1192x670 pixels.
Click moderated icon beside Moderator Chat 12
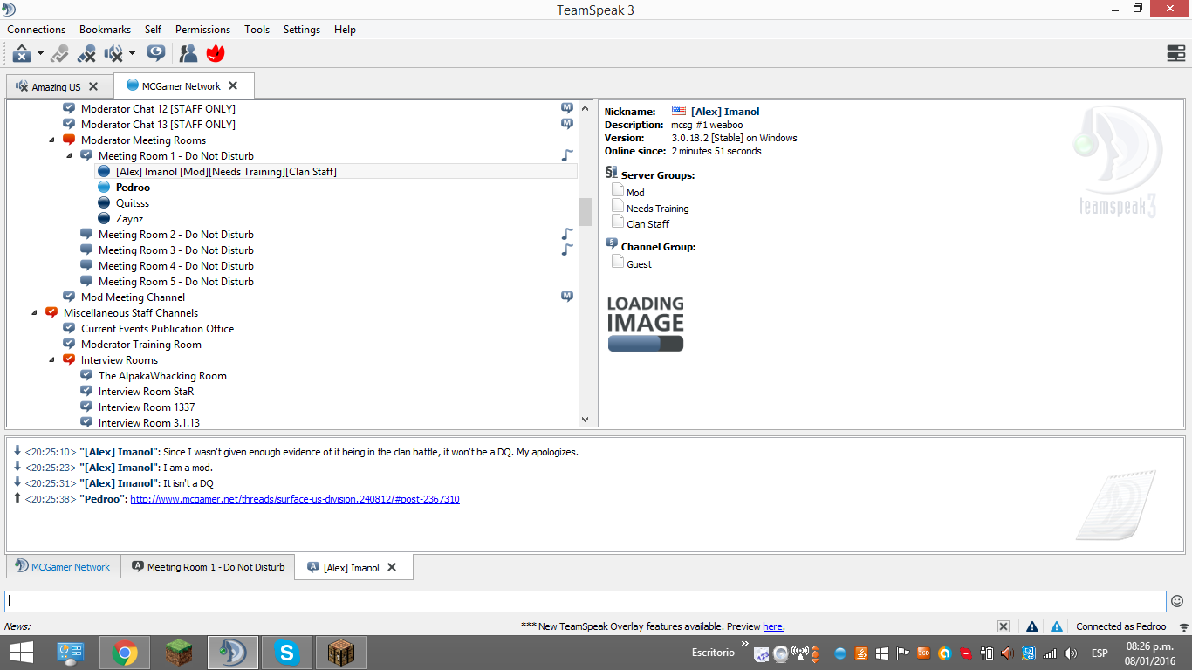pyautogui.click(x=567, y=108)
